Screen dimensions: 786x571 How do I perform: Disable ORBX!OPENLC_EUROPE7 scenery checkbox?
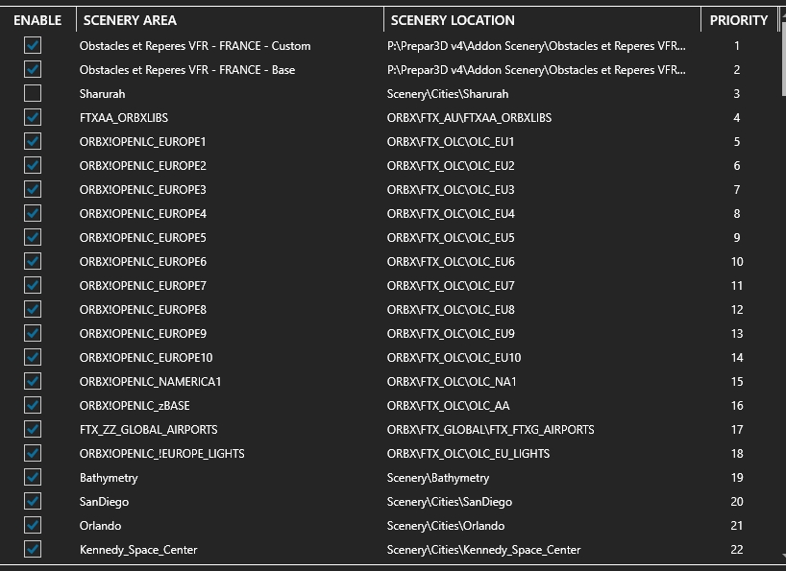coord(33,286)
